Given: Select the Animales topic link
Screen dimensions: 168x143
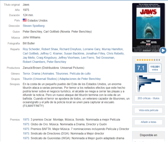Looking at the screenshot, I should pos(48,74).
